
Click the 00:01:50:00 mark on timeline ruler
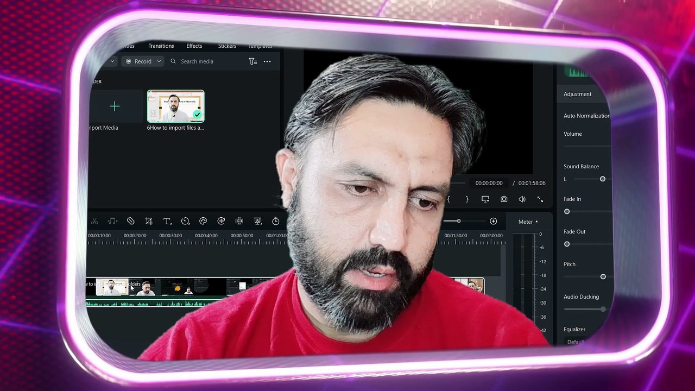coord(456,236)
